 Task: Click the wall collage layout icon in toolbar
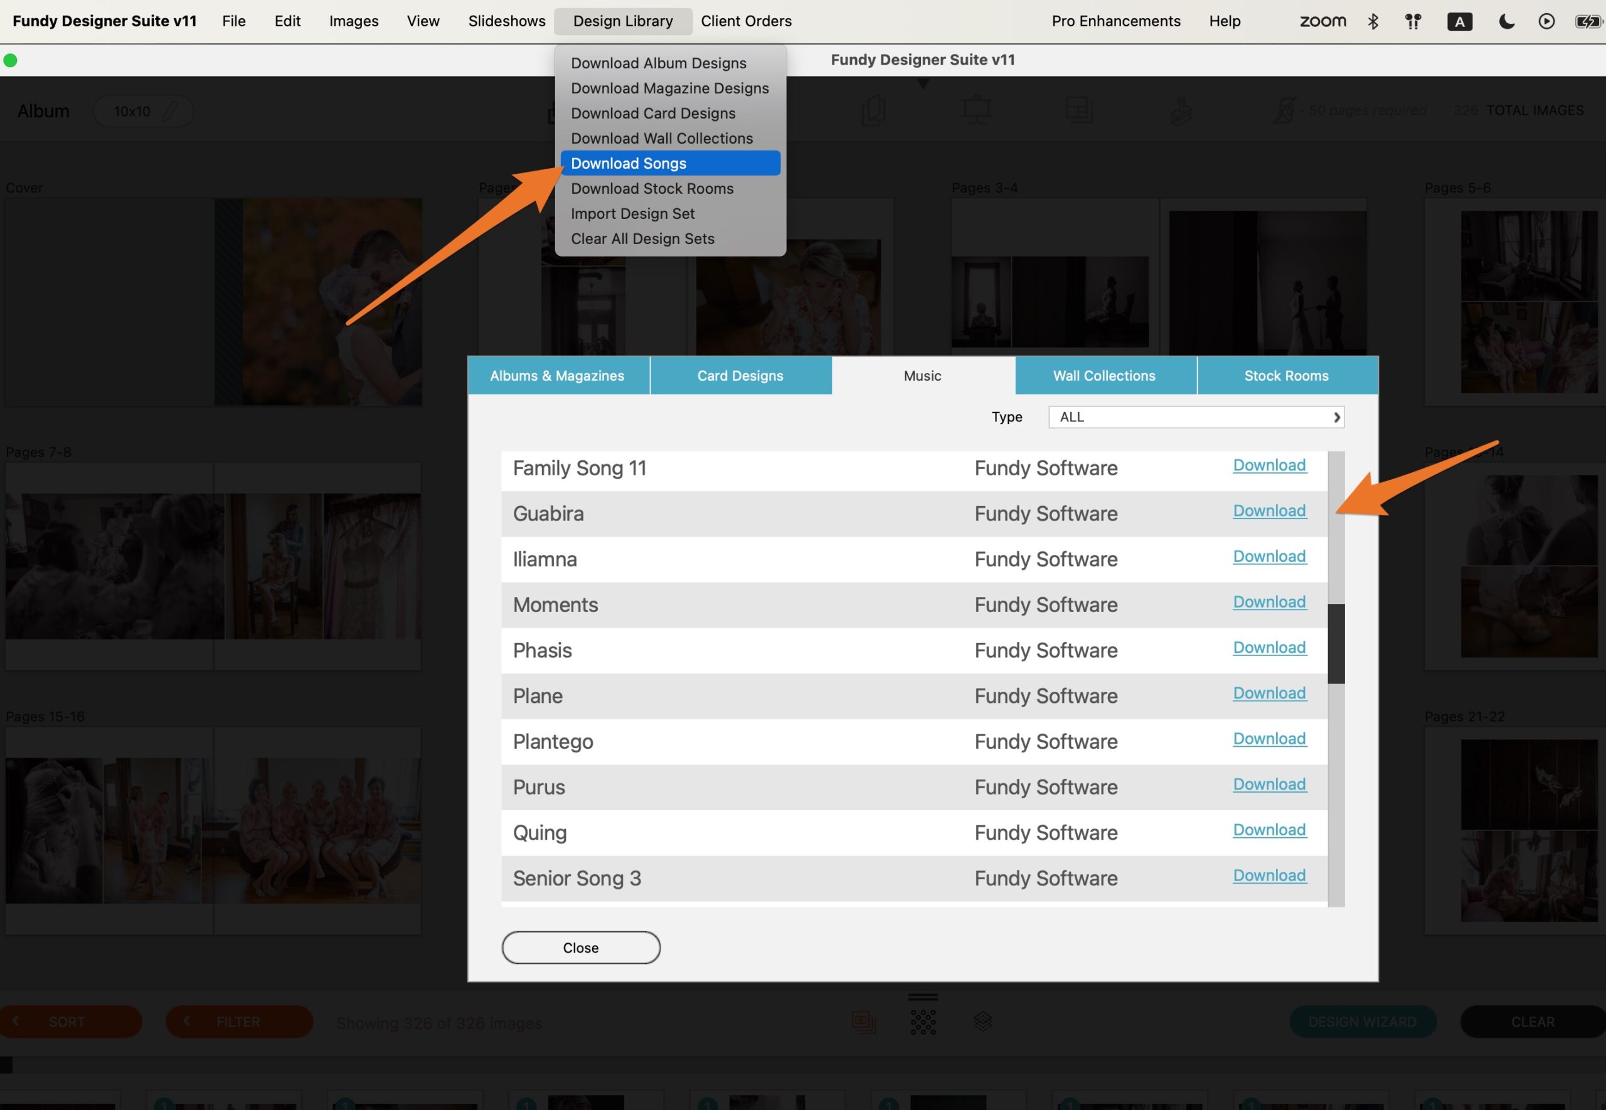click(1079, 110)
